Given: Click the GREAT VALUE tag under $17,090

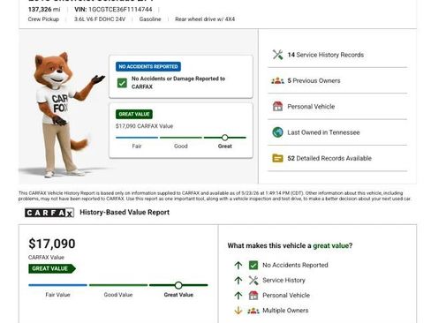Looking at the screenshot, I should click(52, 268).
